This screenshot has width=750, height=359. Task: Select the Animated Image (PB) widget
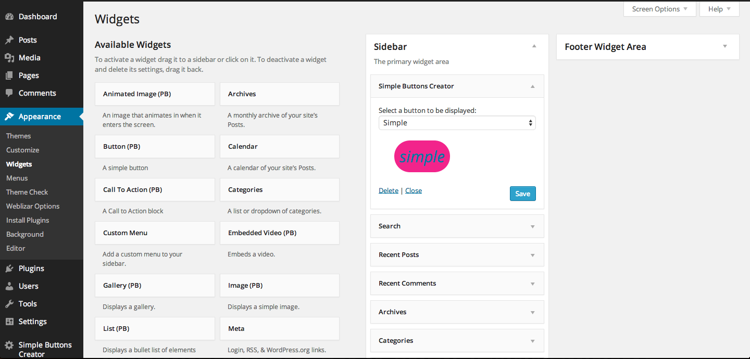pyautogui.click(x=155, y=94)
